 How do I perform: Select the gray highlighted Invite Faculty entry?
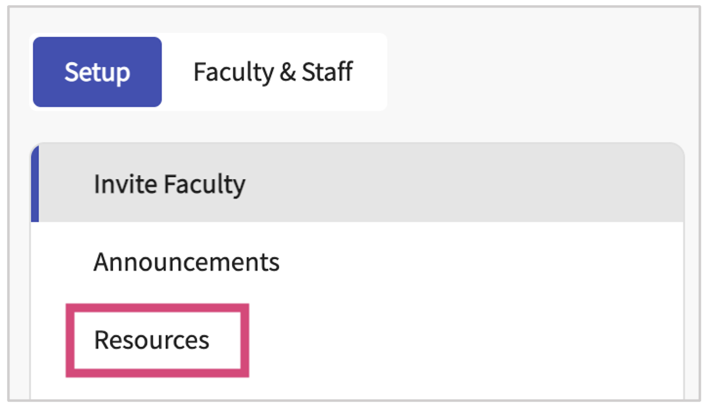click(x=356, y=185)
